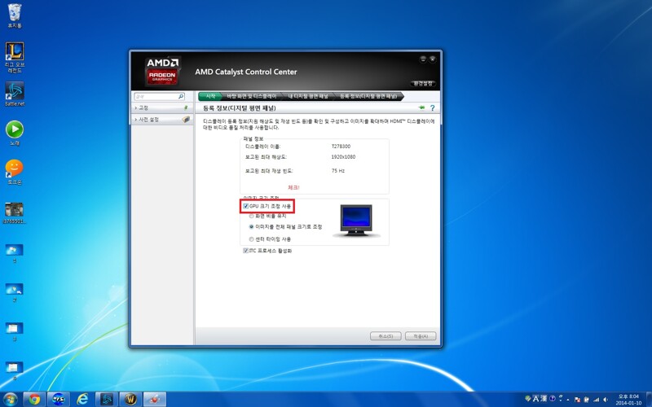
Task: Expand the '사전 설정' sidebar section
Action: (162, 119)
